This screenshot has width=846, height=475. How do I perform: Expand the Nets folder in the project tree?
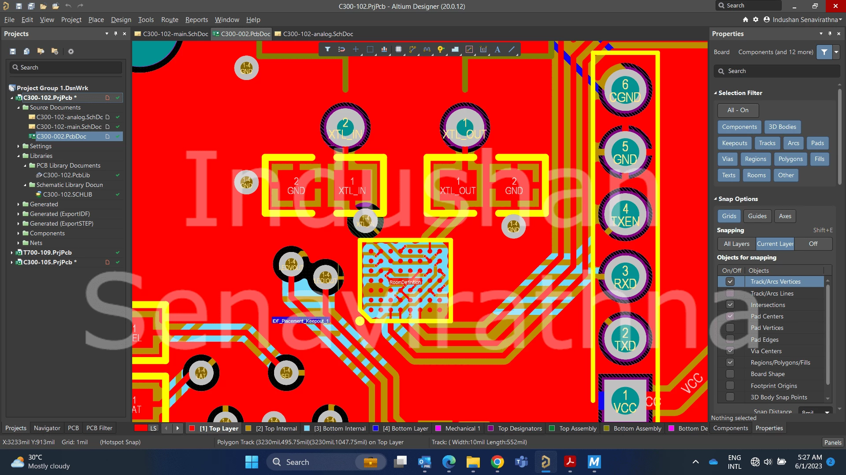click(19, 243)
